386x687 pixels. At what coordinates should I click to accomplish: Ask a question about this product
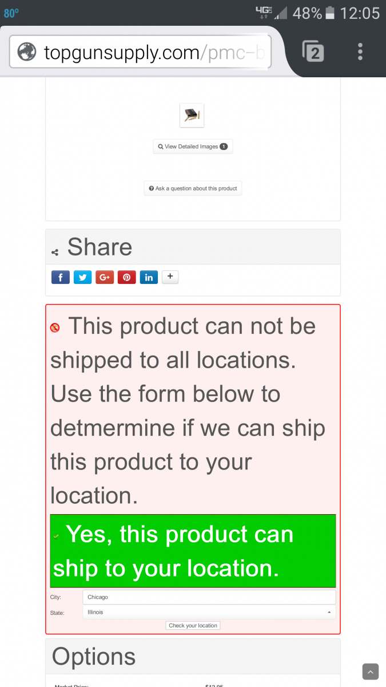pos(193,188)
